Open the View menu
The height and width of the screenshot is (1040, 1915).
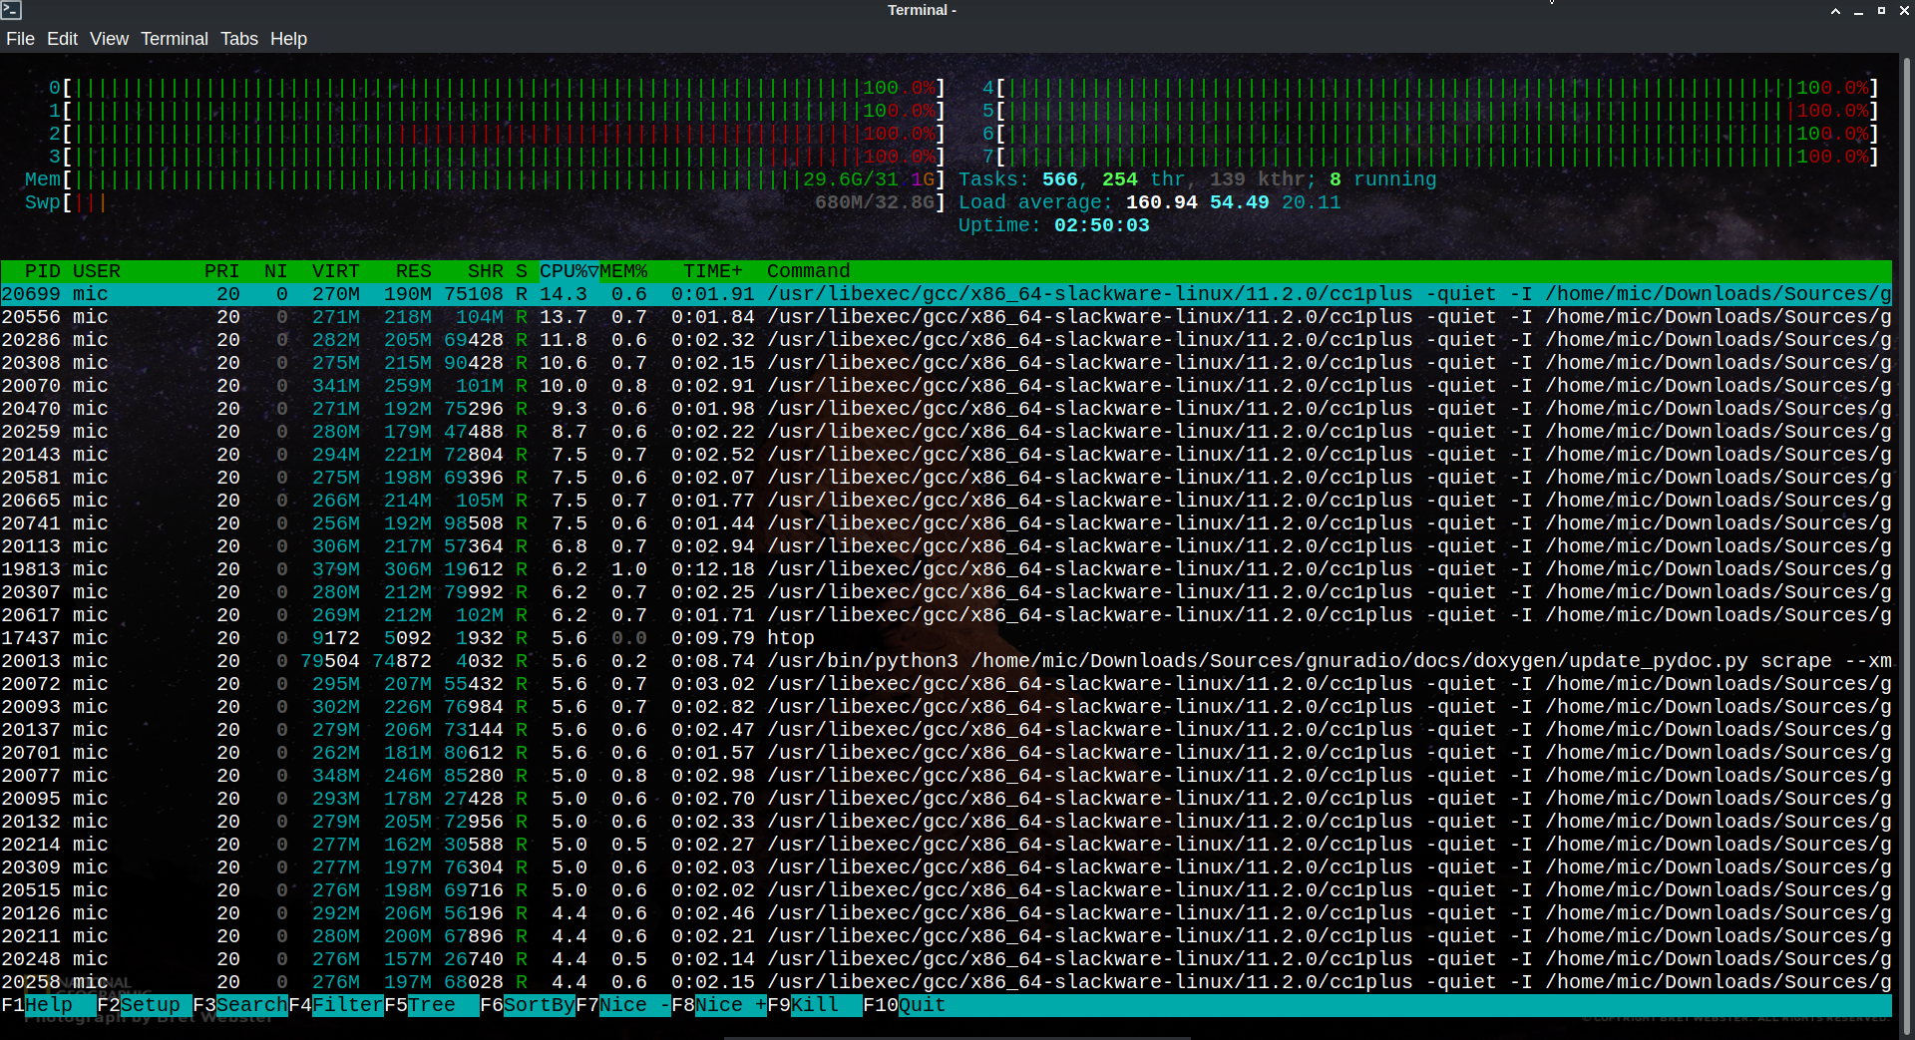point(109,39)
